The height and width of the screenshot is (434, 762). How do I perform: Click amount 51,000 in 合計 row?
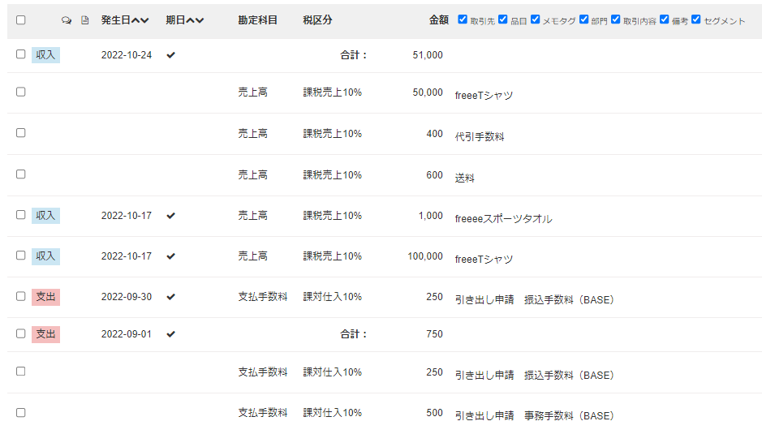(x=428, y=55)
